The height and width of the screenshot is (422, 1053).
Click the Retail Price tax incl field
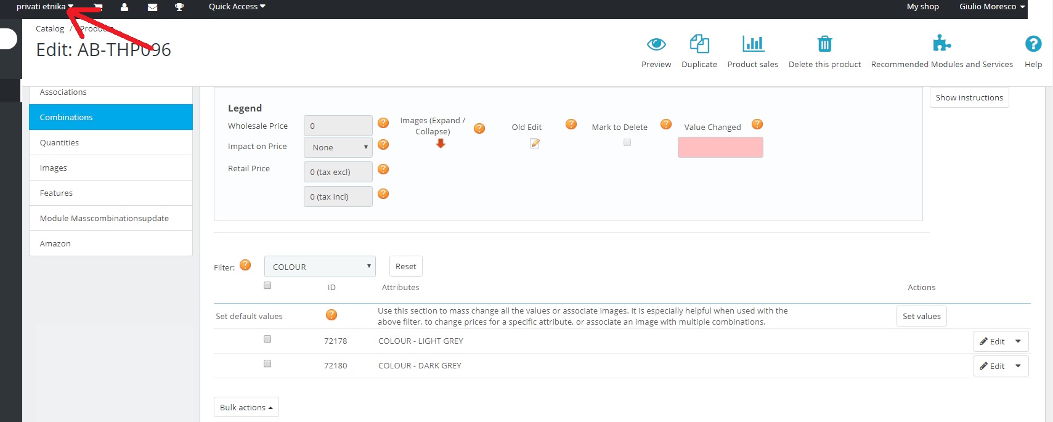[x=338, y=197]
